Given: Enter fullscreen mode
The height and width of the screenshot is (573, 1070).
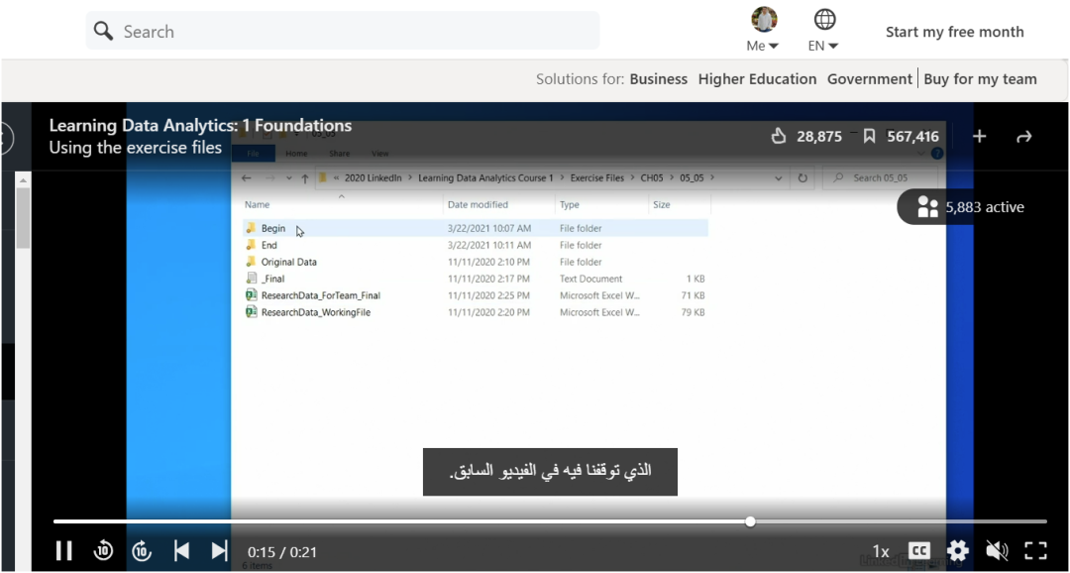Looking at the screenshot, I should coord(1036,550).
